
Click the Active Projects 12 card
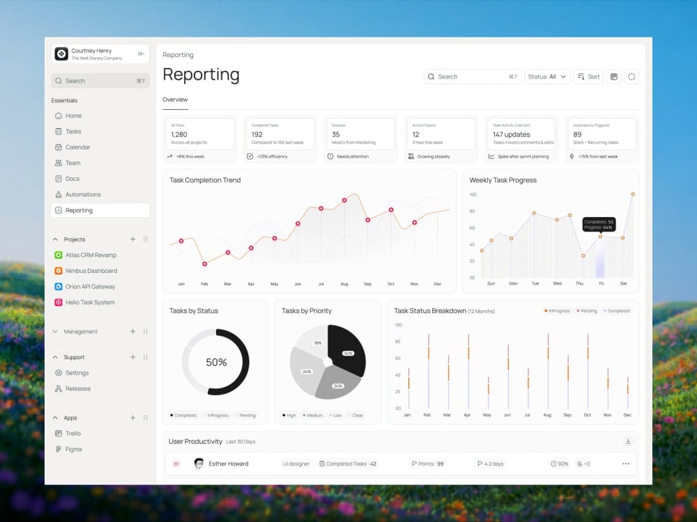[441, 139]
